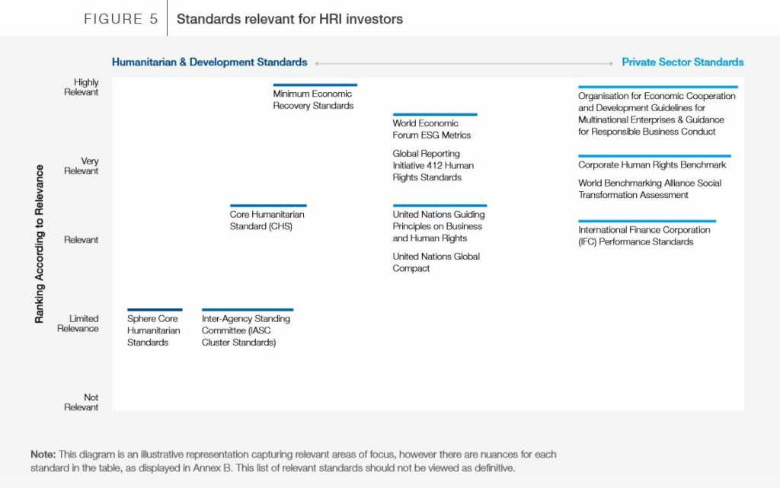Click the World Economic Forum ESG Metrics entry
Screen dimensions: 780x488
tap(431, 129)
